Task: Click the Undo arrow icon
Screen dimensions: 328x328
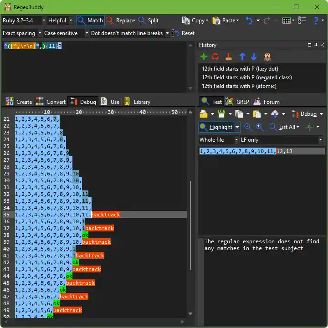Action: 249,20
